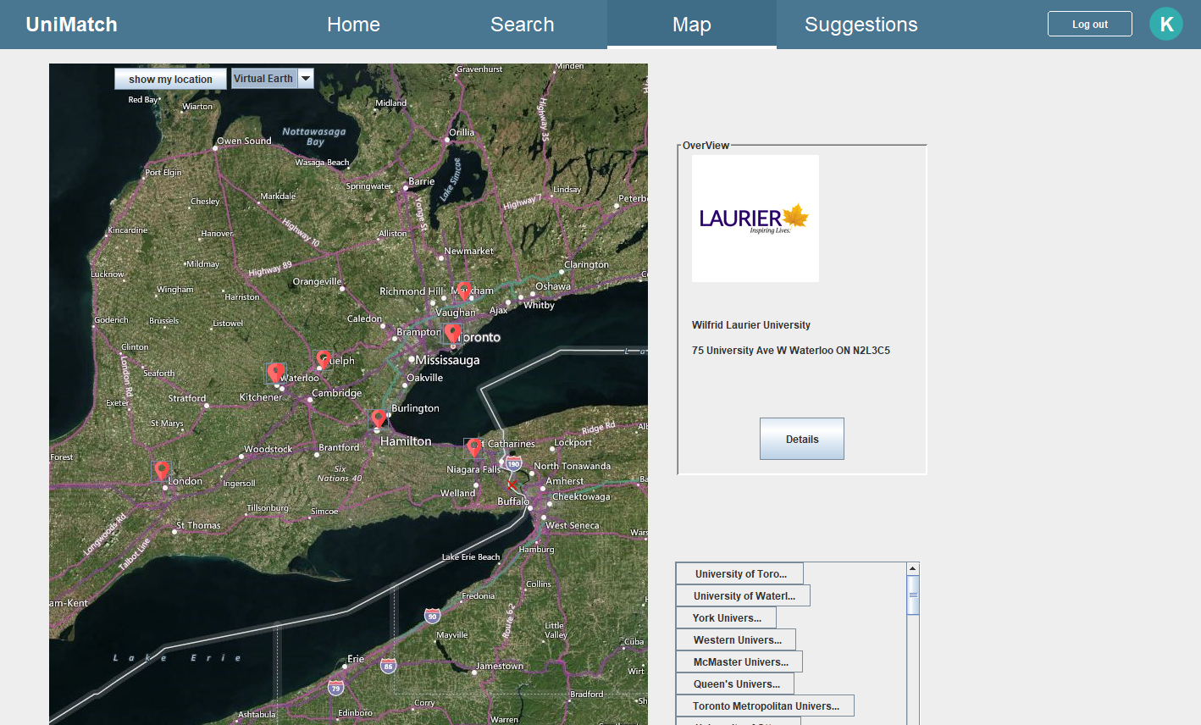Click the show my location button

tap(170, 79)
